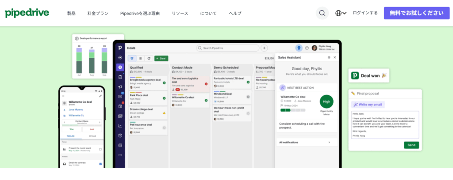Select the campaigns megaphone icon in sidebar

120,86
